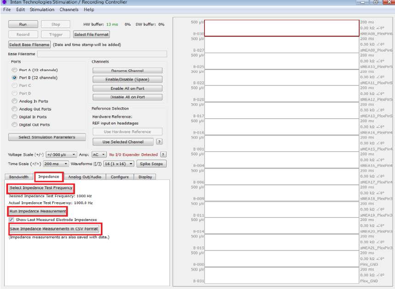Click Select File Format button
The width and height of the screenshot is (395, 289).
91,34
